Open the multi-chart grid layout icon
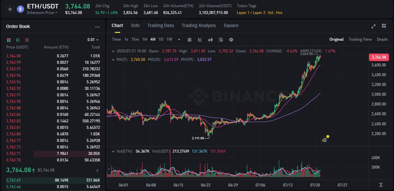The width and height of the screenshot is (394, 191). click(384, 26)
